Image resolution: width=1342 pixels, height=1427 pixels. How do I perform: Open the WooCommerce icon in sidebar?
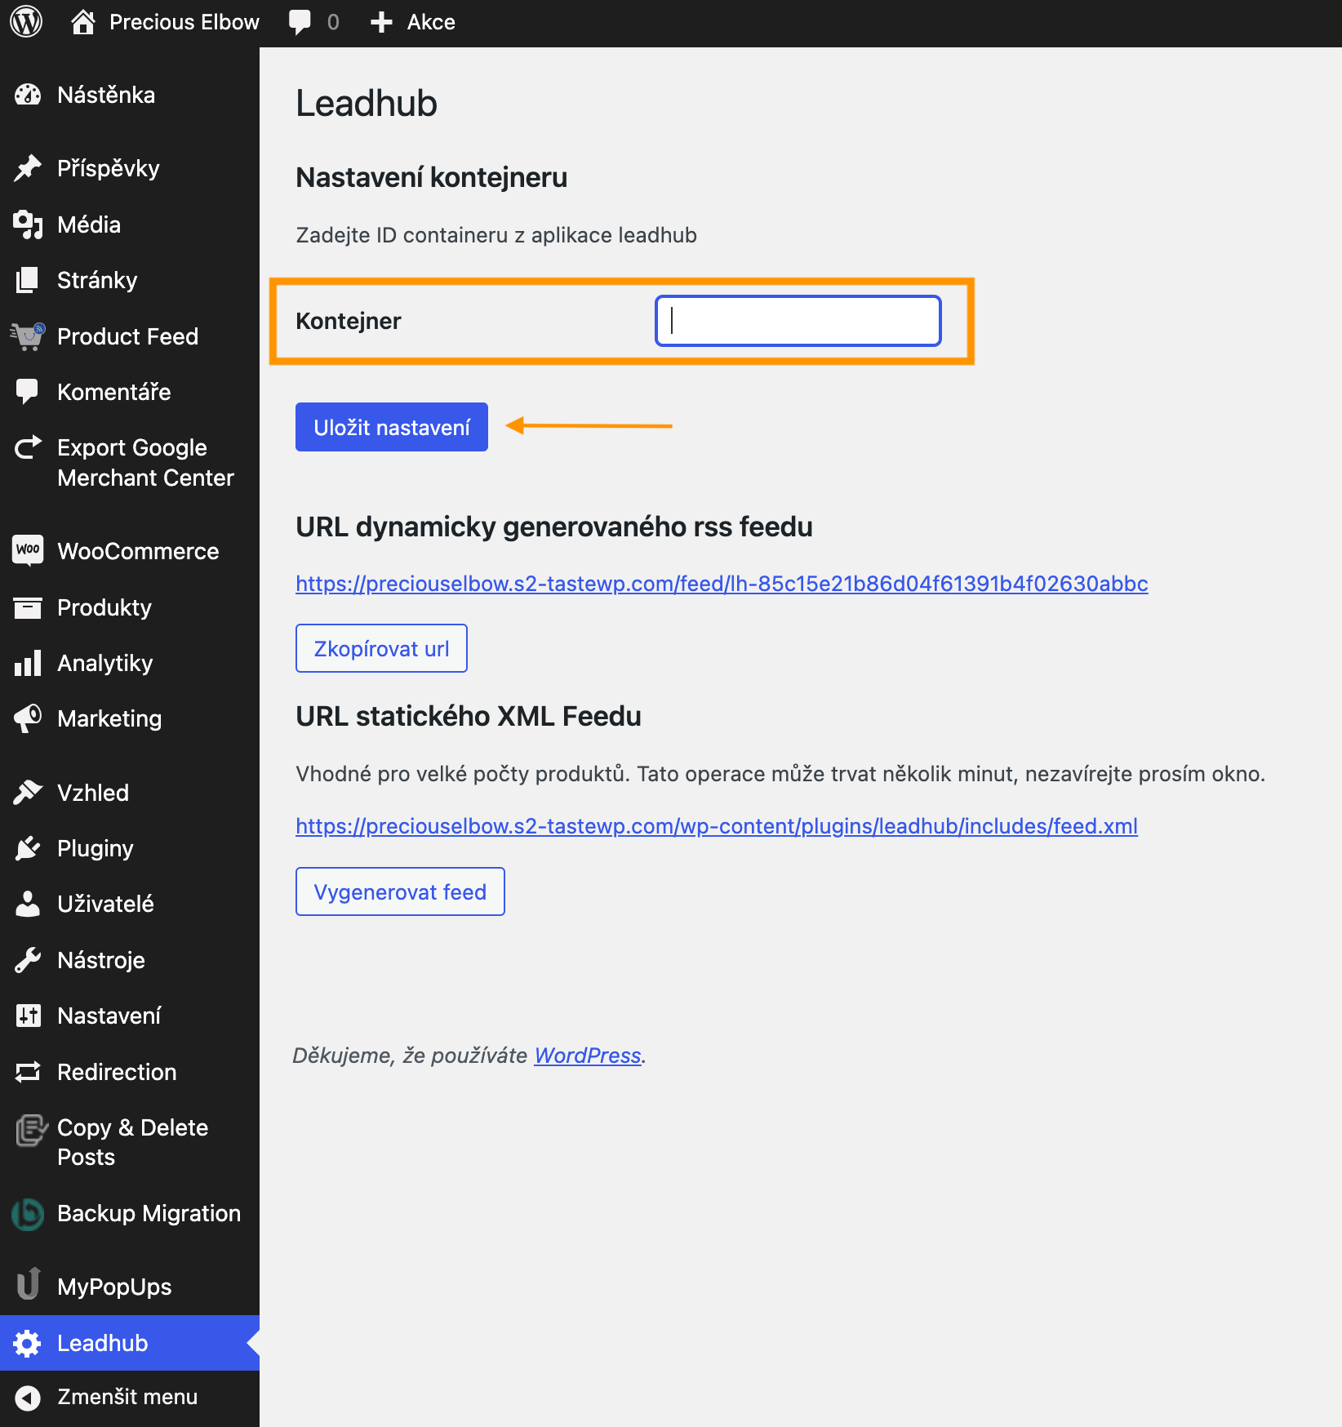[x=28, y=549]
